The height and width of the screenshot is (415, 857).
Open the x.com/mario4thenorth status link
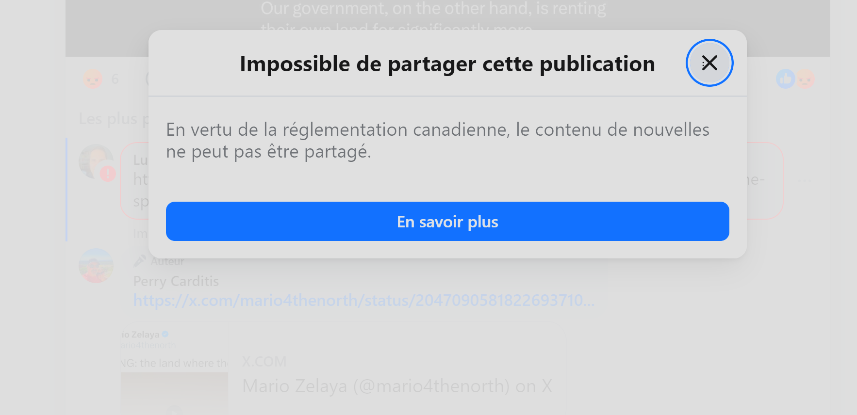click(363, 301)
